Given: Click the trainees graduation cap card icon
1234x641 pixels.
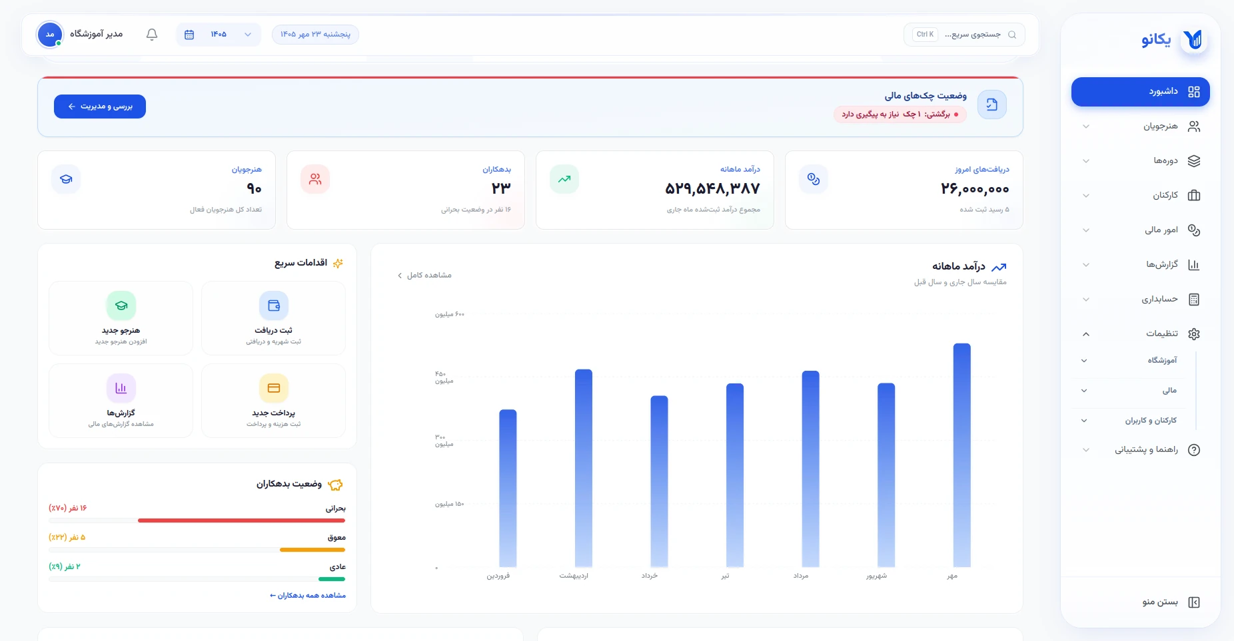Looking at the screenshot, I should pos(66,179).
